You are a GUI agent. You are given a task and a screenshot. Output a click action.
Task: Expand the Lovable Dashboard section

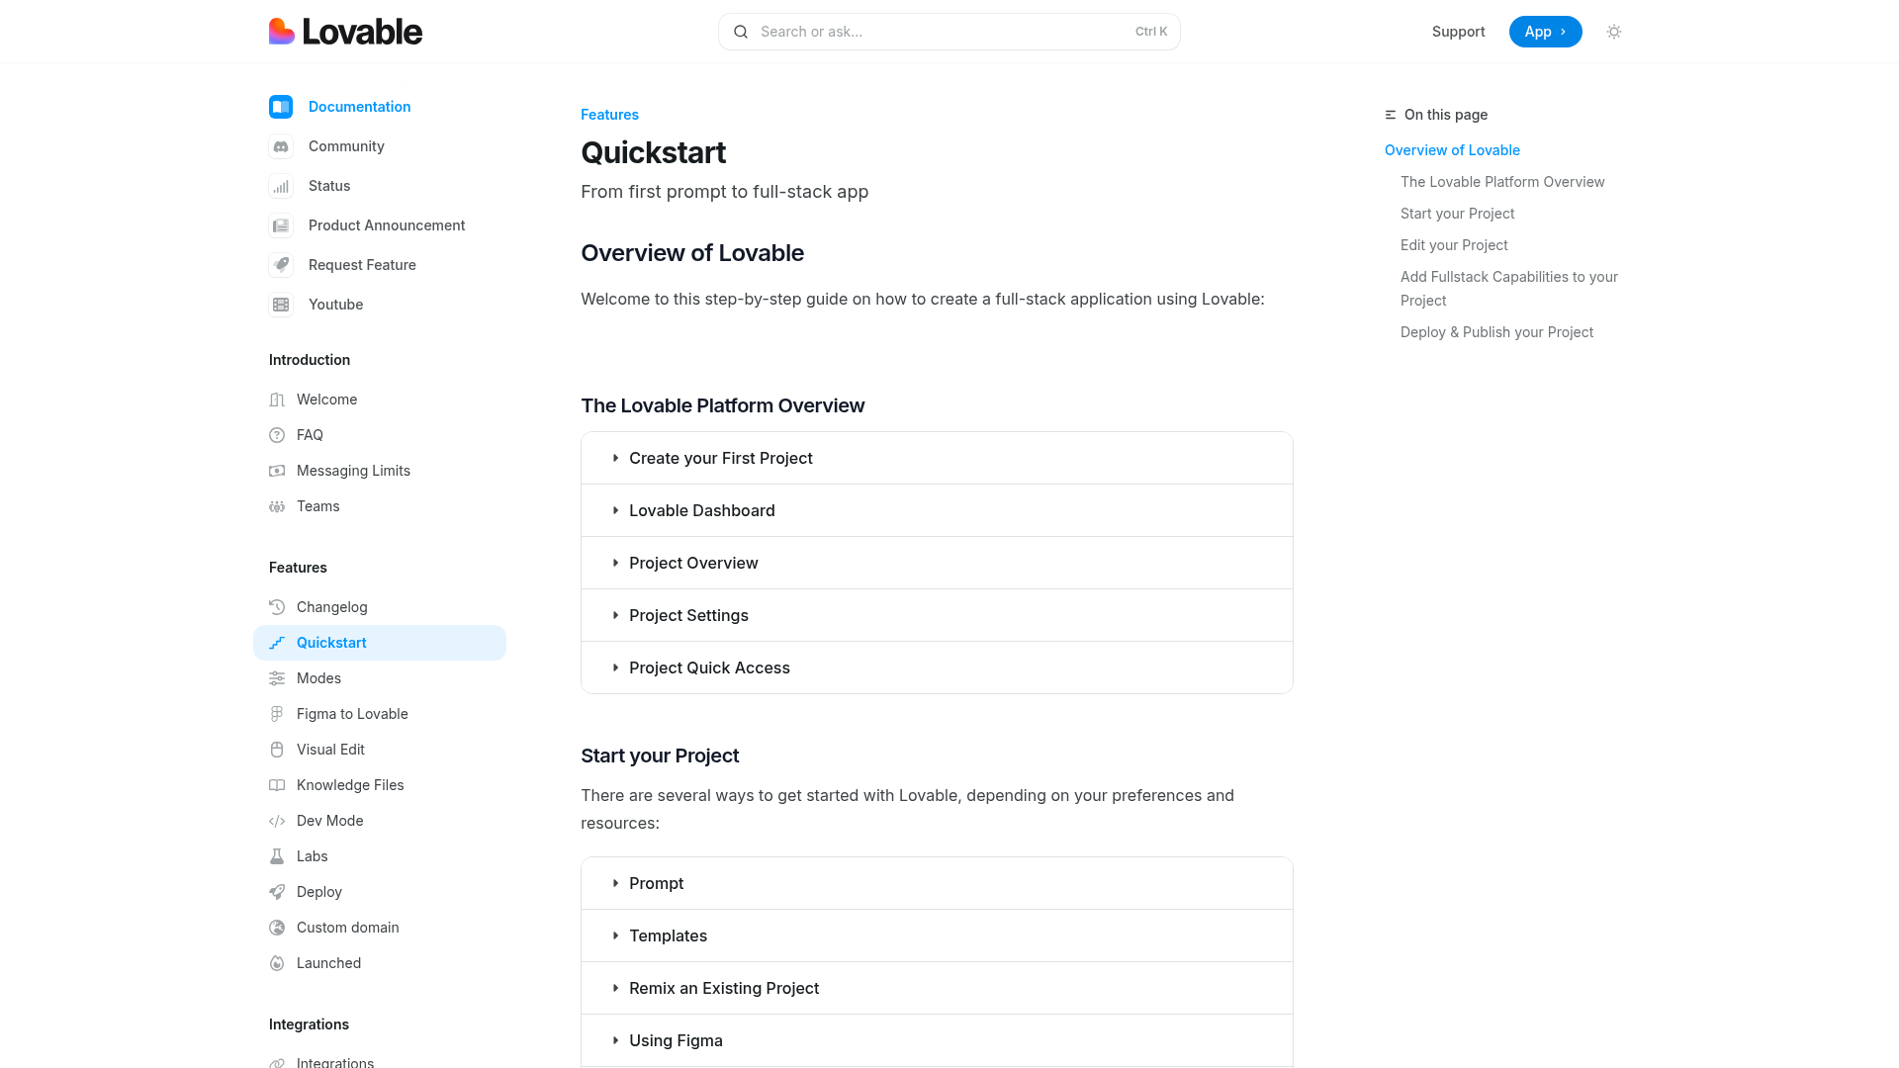point(937,510)
